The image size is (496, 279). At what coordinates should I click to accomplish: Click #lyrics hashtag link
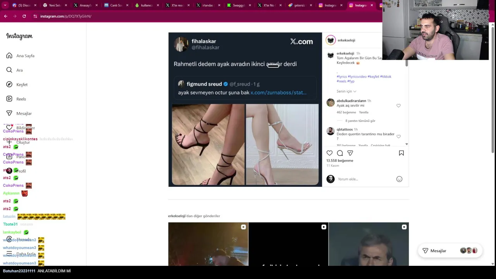[x=342, y=77]
